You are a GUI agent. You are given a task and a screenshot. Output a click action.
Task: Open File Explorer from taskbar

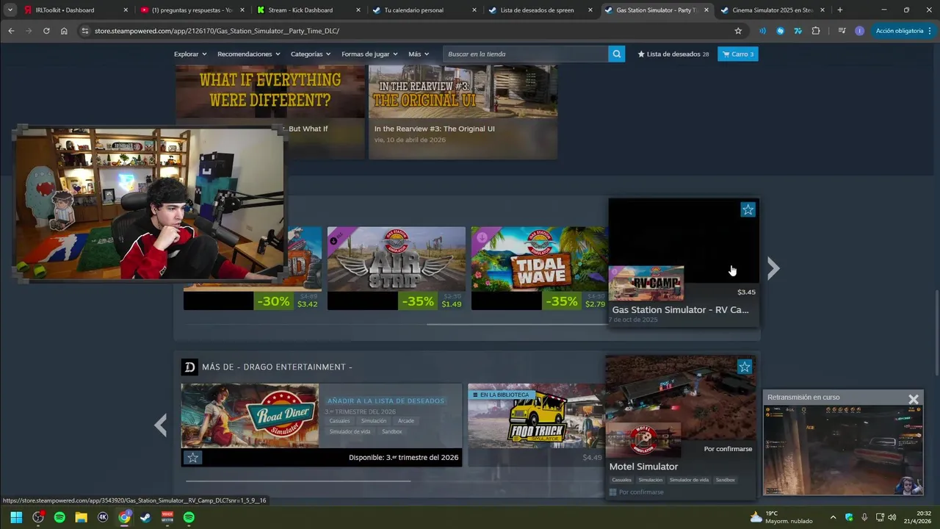tap(81, 517)
